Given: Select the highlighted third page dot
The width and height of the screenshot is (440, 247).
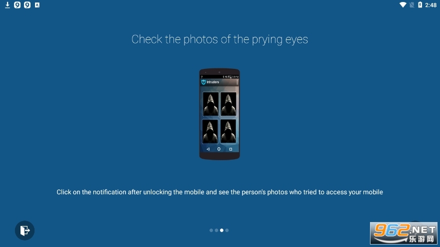Looking at the screenshot, I should pos(221,230).
